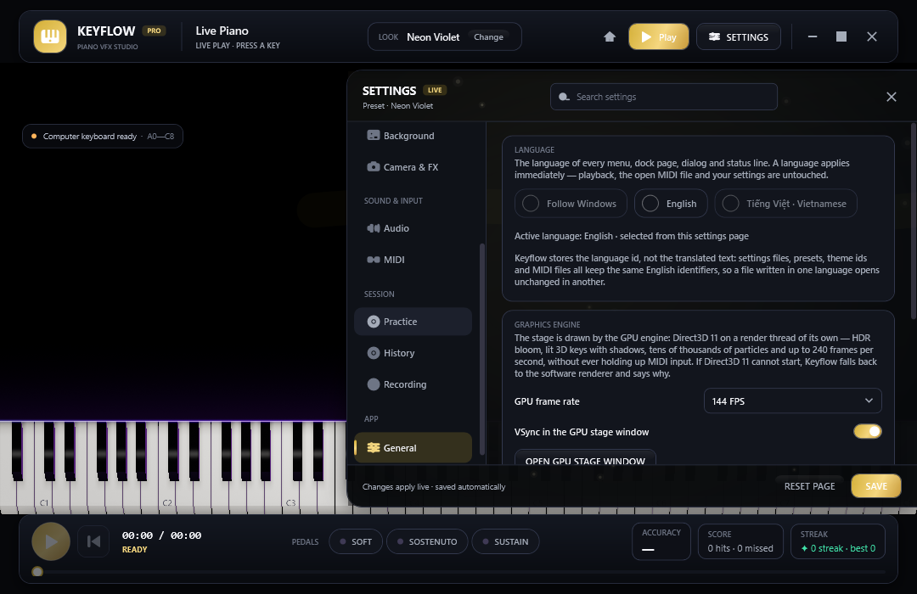
Task: Click the '0 hits · 0 missed' score text
Action: click(740, 548)
